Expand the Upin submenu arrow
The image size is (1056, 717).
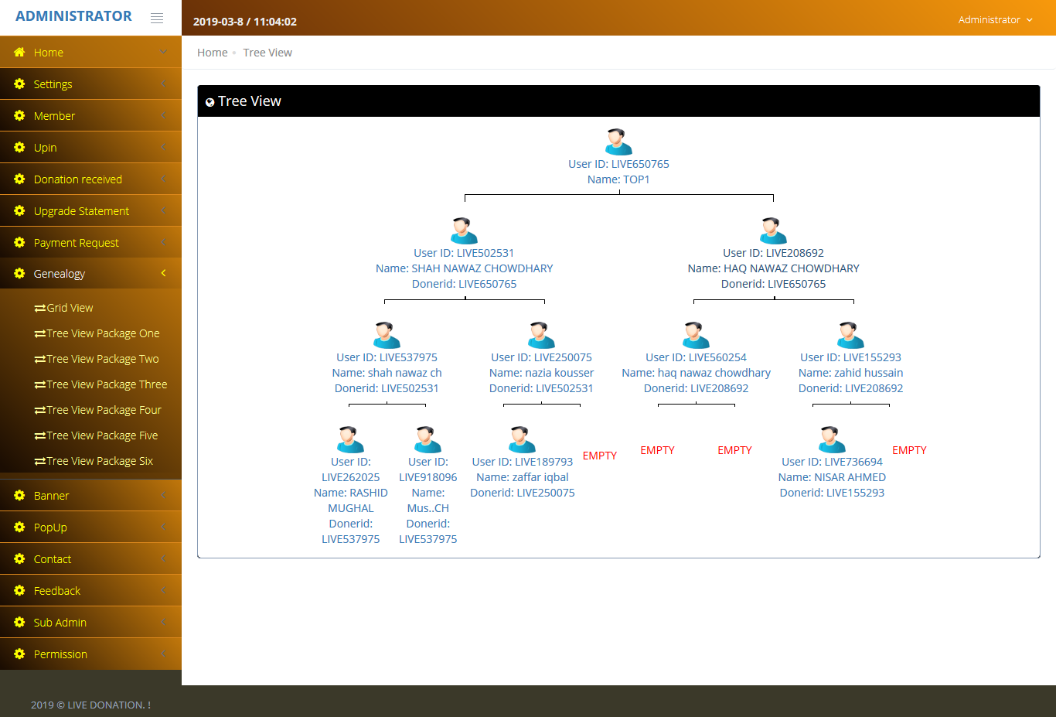click(163, 147)
